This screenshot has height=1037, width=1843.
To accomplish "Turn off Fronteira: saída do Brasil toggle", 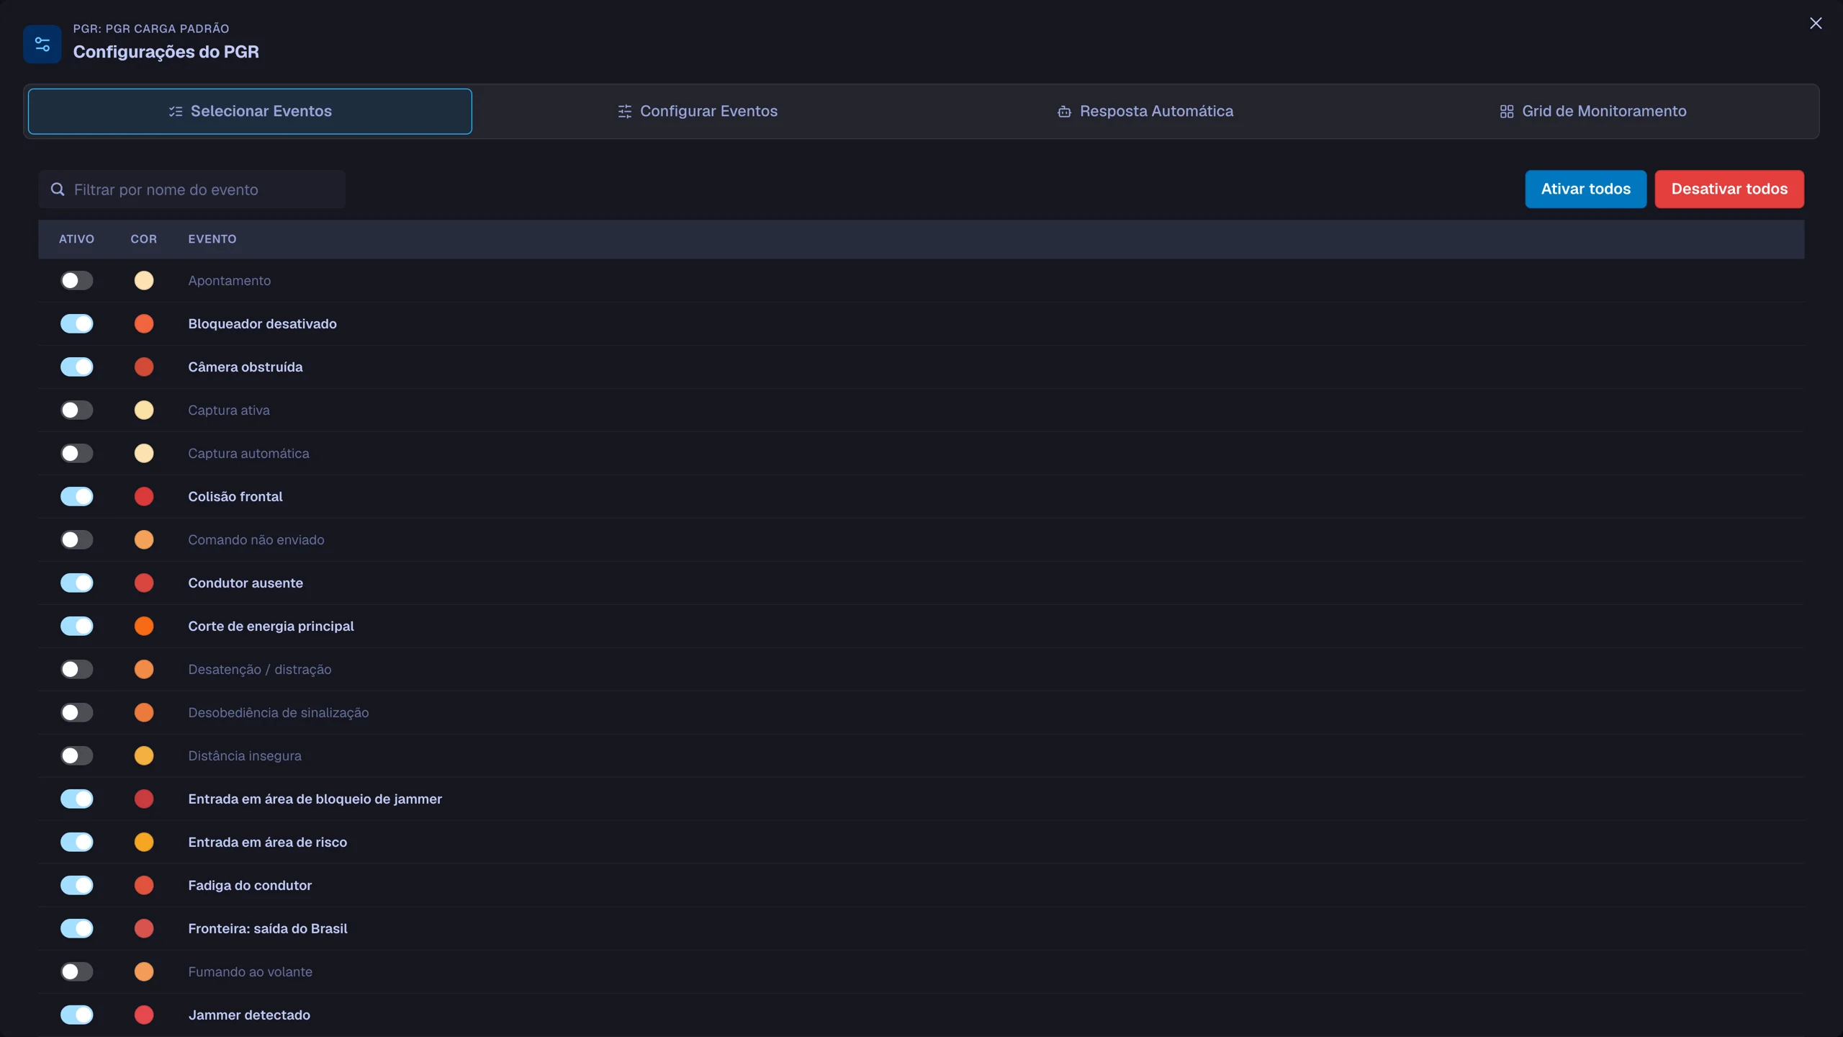I will (77, 929).
